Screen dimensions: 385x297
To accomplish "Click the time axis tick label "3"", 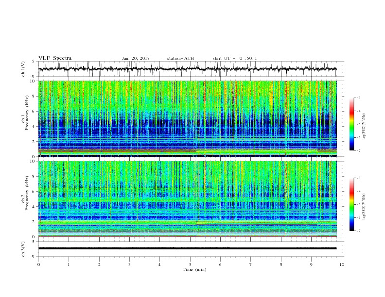I will 129,264.
